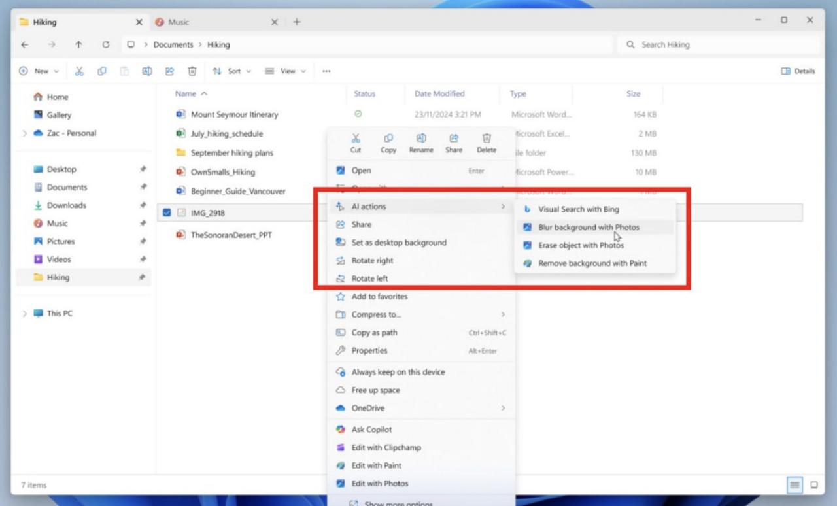
Task: Choose Free up space
Action: click(x=421, y=390)
